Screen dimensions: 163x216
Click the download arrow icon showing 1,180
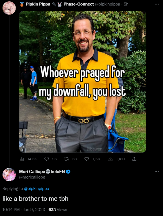pyautogui.click(x=110, y=159)
